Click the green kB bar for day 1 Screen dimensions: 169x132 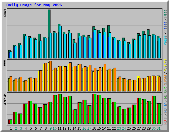[x=11, y=122]
